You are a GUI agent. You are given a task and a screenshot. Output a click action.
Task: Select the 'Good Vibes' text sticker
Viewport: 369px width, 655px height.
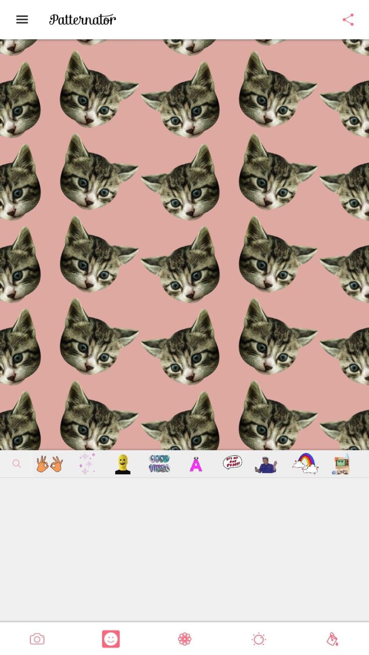click(159, 464)
